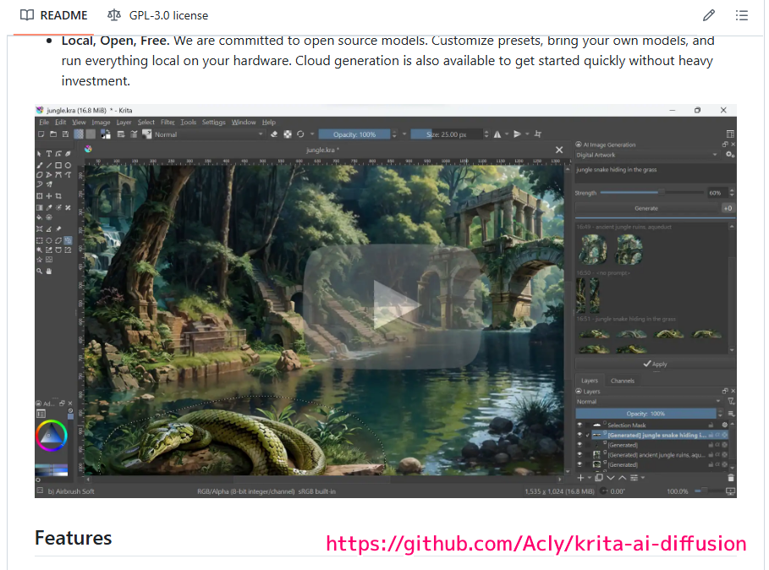The image size is (769, 570).
Task: Expand the layer properties dropdown arrow
Action: pyautogui.click(x=642, y=478)
